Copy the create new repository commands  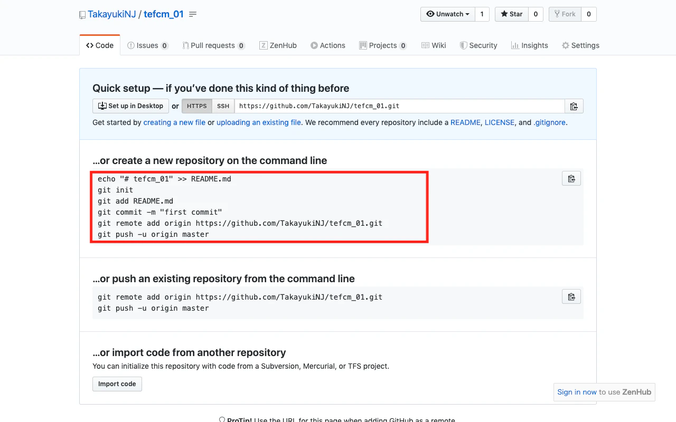(571, 178)
